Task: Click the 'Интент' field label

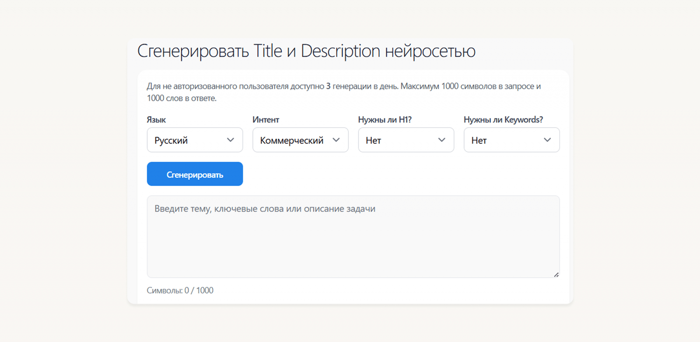Action: (x=266, y=120)
